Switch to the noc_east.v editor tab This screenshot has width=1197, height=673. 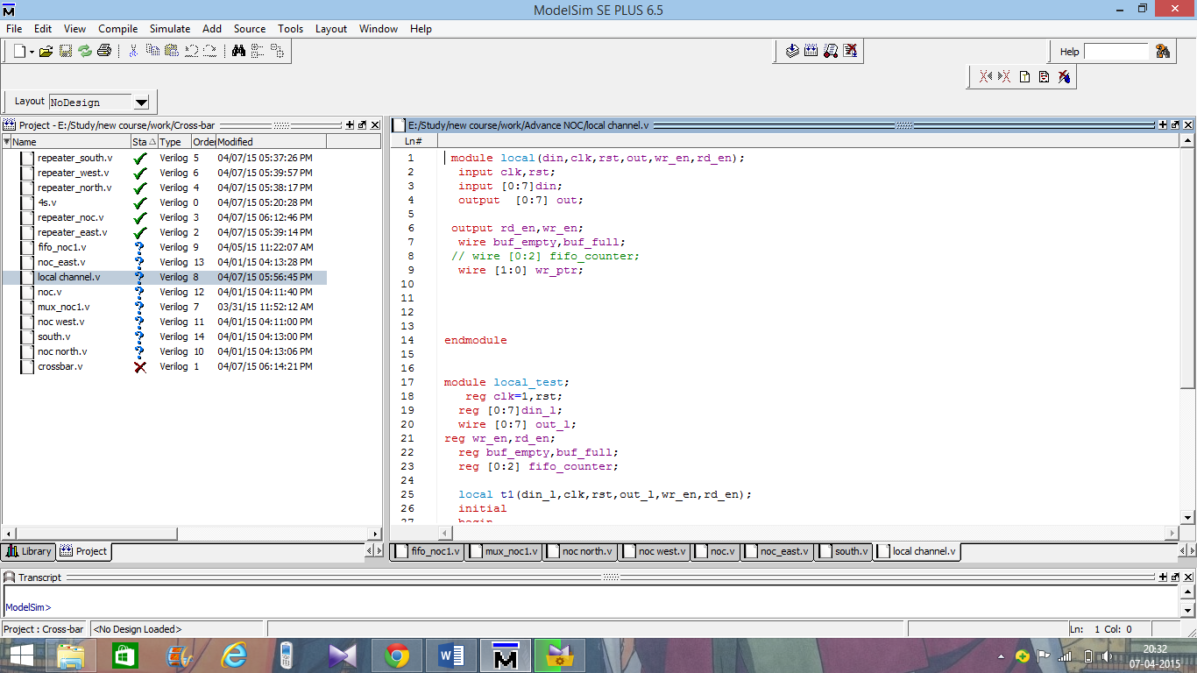tap(777, 551)
